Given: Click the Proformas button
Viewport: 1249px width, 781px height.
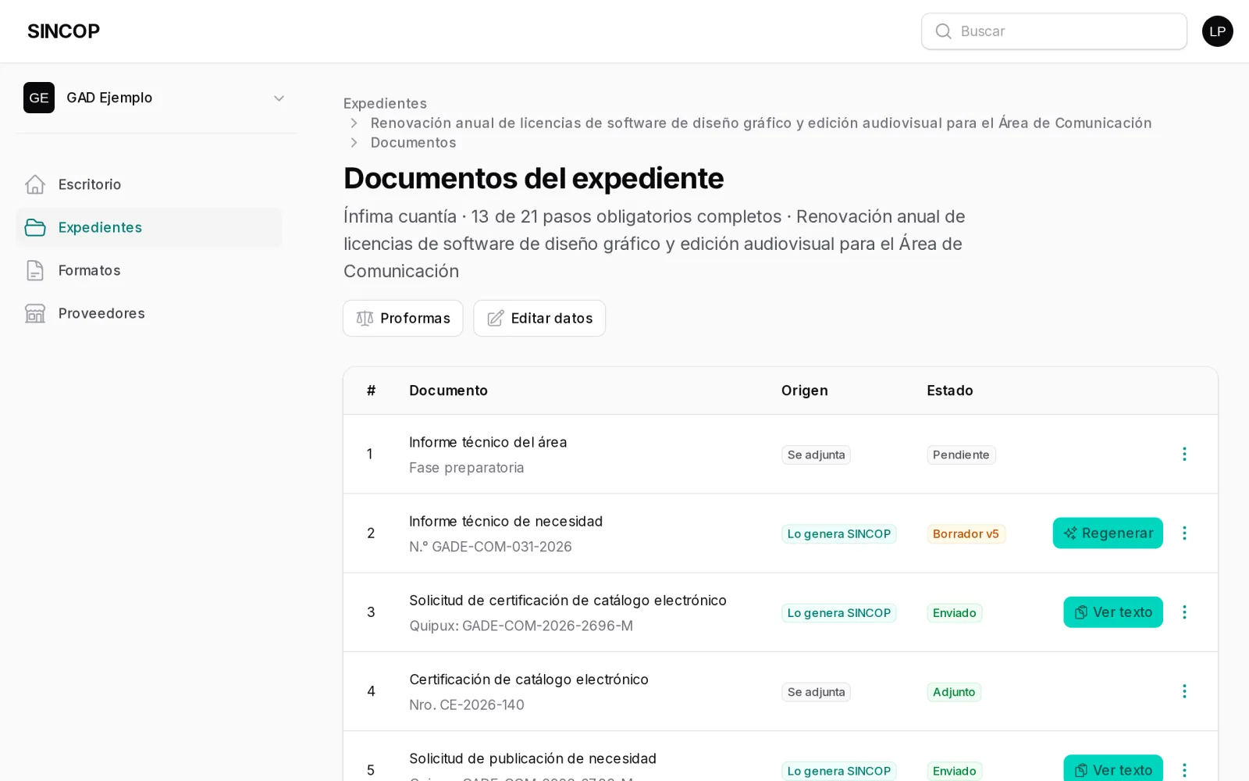Looking at the screenshot, I should pos(403,319).
